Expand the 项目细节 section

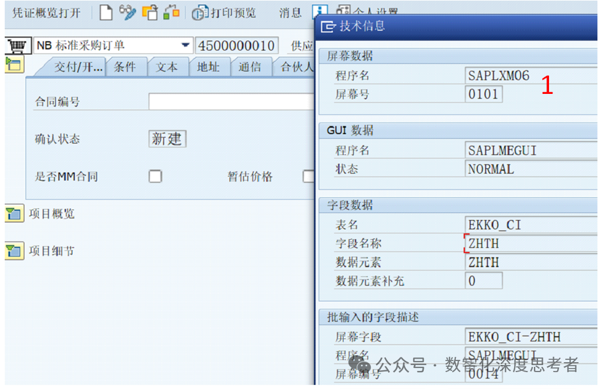pyautogui.click(x=14, y=251)
